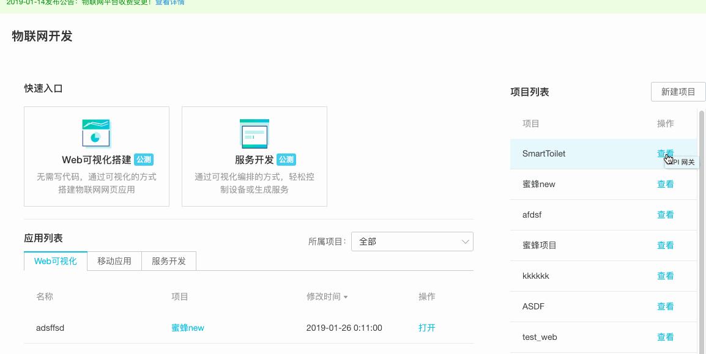Image resolution: width=706 pixels, height=354 pixels.
Task: Click 查看 for SmartToilet project
Action: point(665,153)
